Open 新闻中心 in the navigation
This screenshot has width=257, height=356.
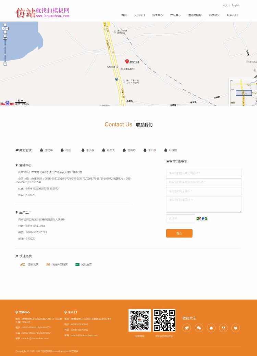[157, 15]
